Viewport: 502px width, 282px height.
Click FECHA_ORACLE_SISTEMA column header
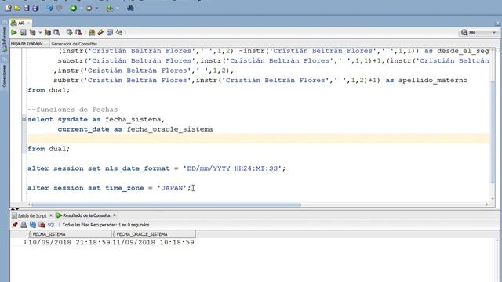[154, 234]
